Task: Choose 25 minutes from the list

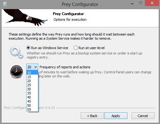Action: [x=32, y=85]
